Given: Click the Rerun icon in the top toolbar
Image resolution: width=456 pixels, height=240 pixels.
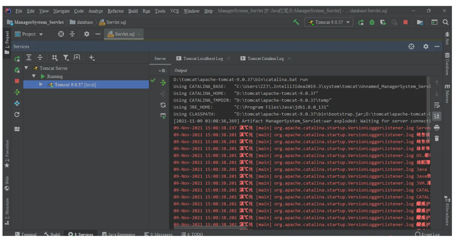Looking at the screenshot, I should click(361, 22).
